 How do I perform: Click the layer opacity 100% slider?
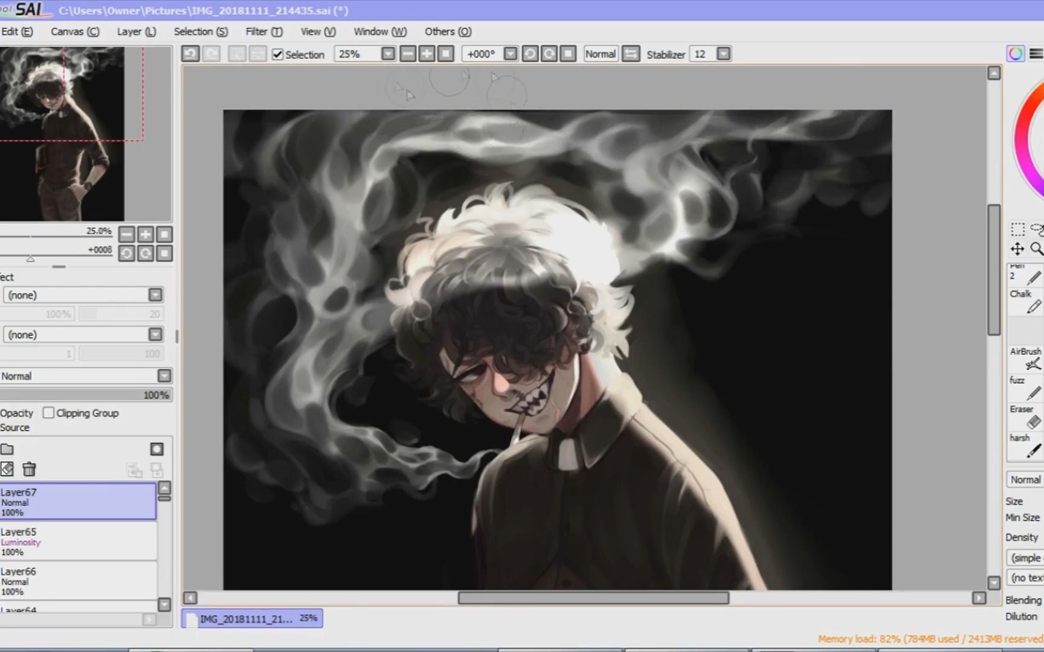click(86, 395)
